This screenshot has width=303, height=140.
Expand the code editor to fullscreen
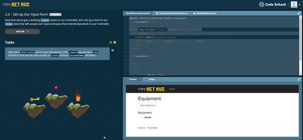point(299,13)
